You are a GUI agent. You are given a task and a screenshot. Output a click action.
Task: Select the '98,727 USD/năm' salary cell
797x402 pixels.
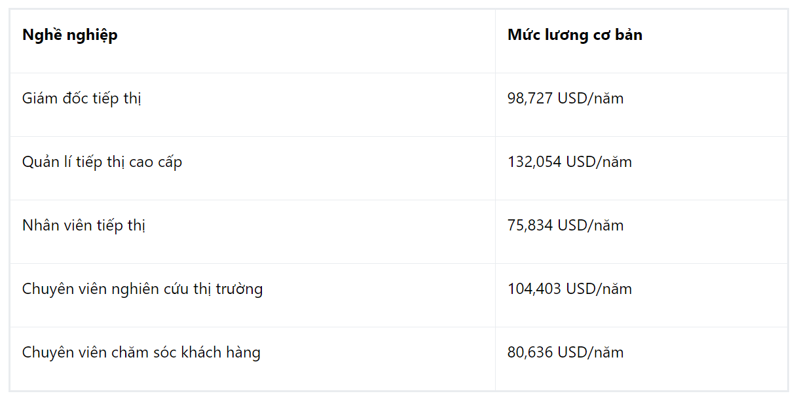[641, 105]
